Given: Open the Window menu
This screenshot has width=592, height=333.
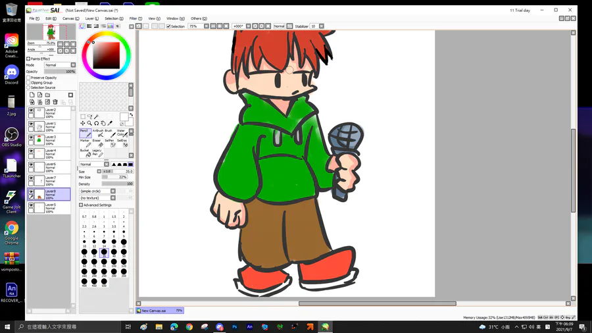Looking at the screenshot, I should tap(175, 18).
